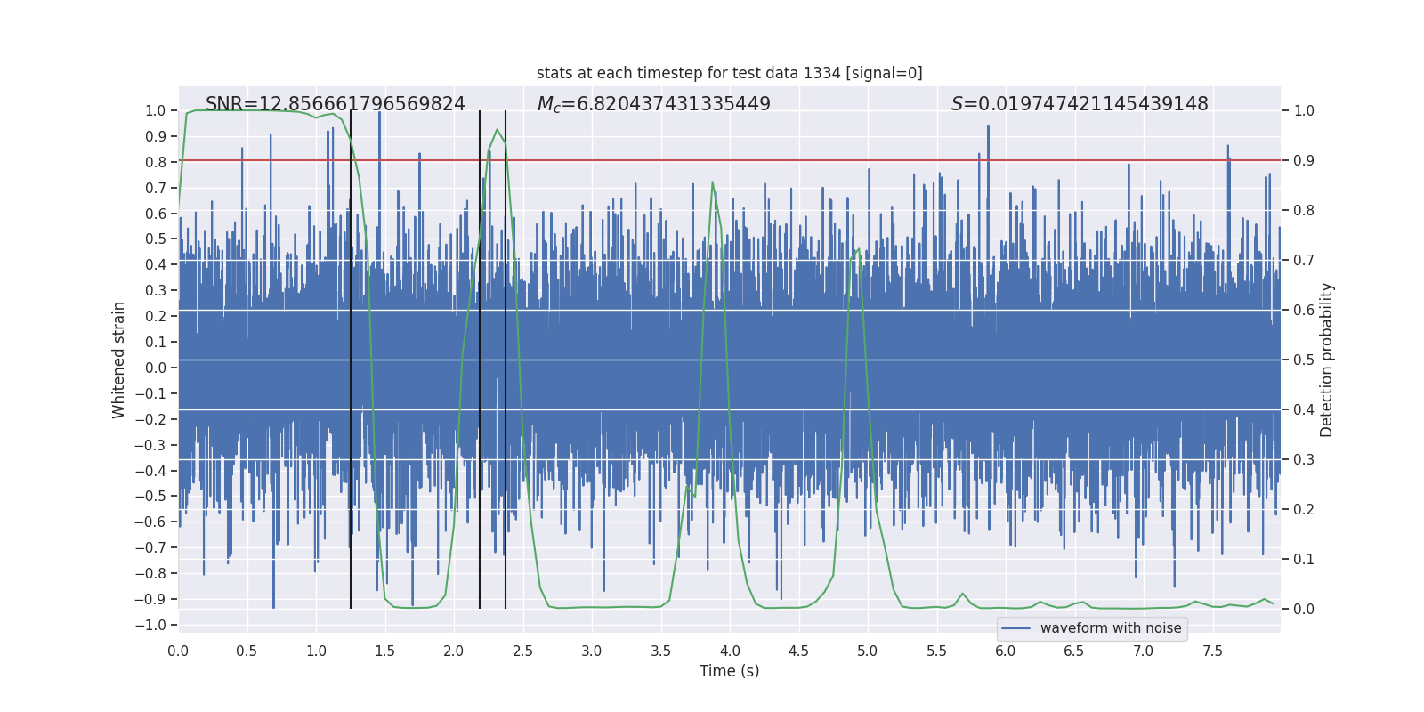Click Whitened strain tick label 0.5
The height and width of the screenshot is (712, 1424).
(156, 239)
